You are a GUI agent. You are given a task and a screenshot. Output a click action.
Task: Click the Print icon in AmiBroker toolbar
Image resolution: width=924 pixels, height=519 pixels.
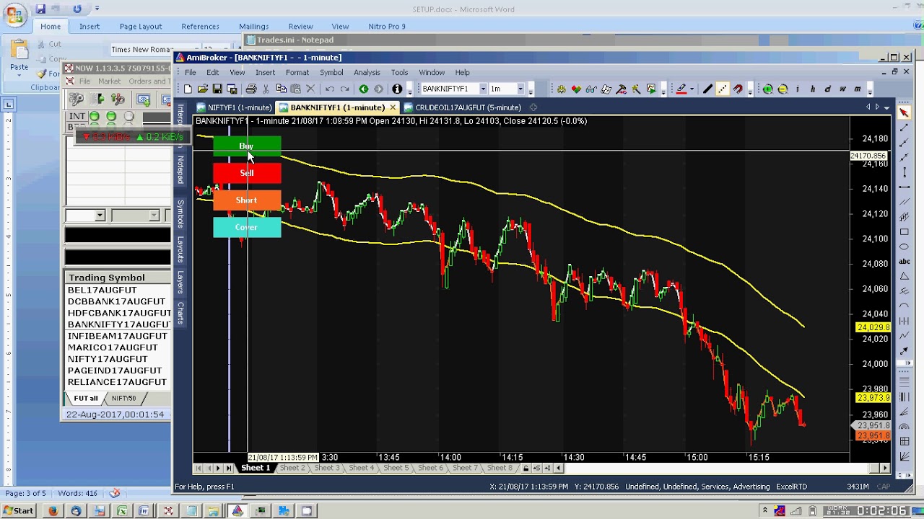click(x=250, y=89)
